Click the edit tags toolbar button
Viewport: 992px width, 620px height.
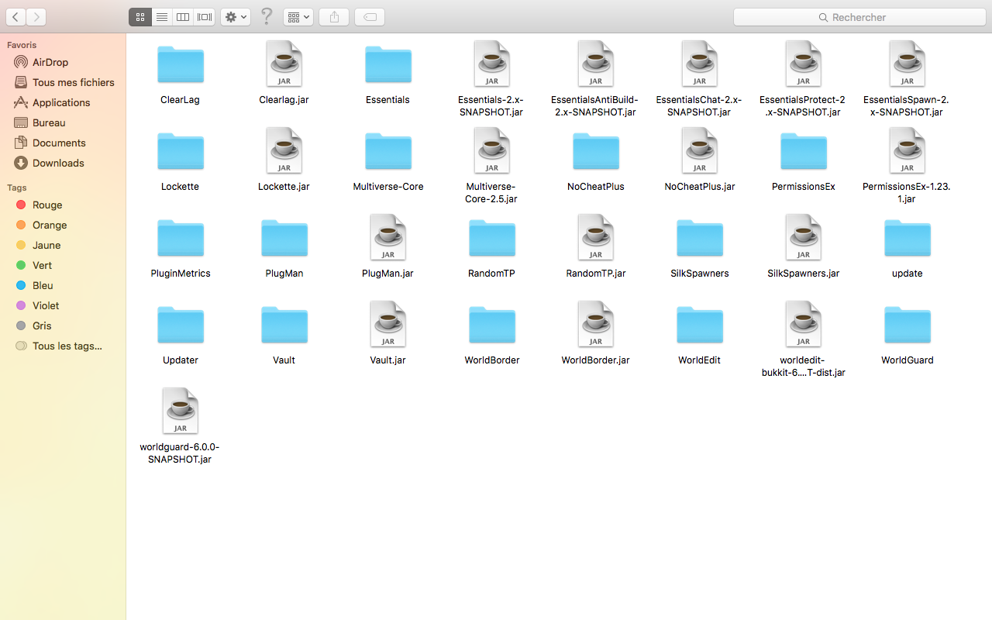click(370, 17)
